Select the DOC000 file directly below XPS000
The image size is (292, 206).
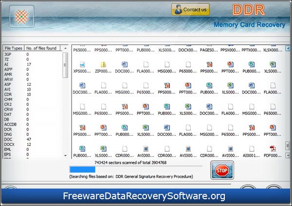[x=82, y=85]
